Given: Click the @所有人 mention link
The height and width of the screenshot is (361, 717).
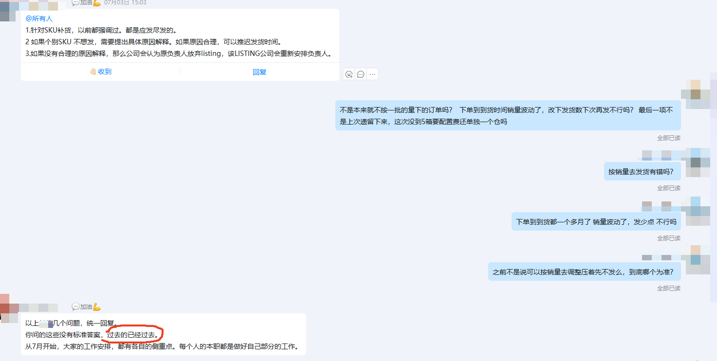Looking at the screenshot, I should 39,18.
